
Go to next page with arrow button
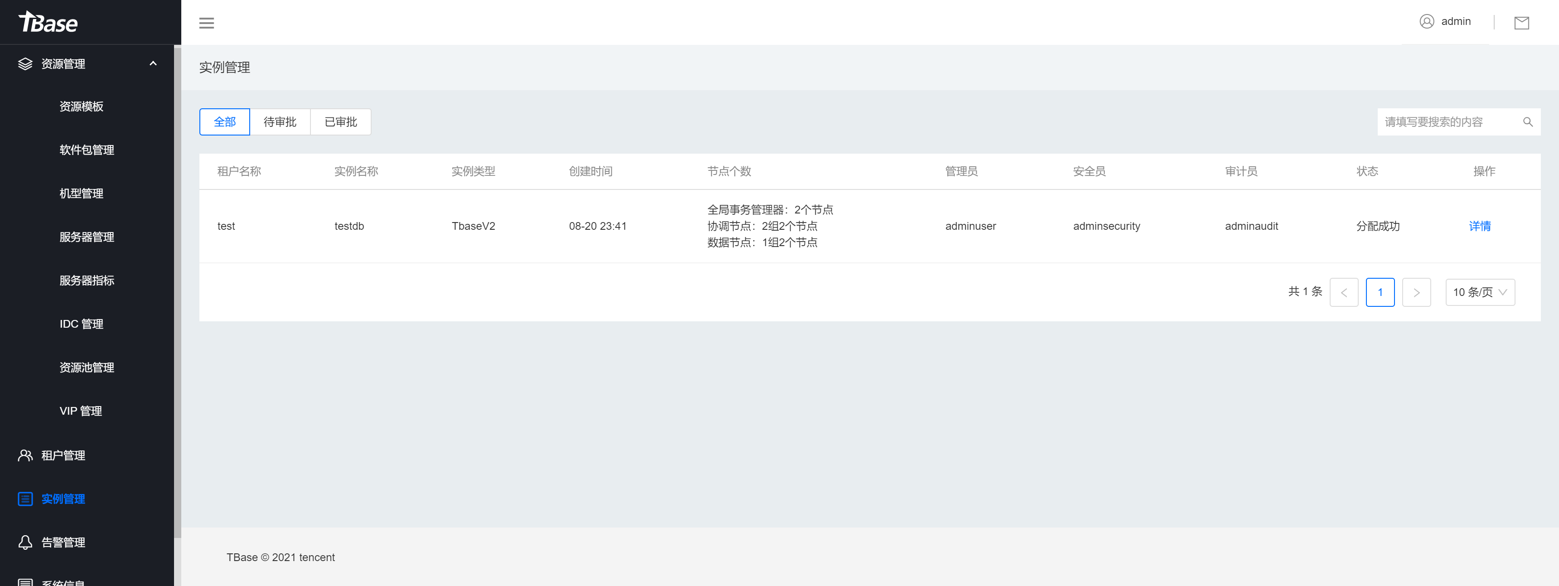pyautogui.click(x=1416, y=292)
